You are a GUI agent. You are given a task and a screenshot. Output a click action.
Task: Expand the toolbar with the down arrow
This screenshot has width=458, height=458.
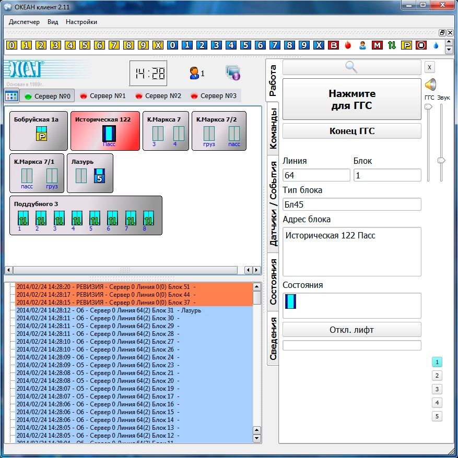coord(449,50)
